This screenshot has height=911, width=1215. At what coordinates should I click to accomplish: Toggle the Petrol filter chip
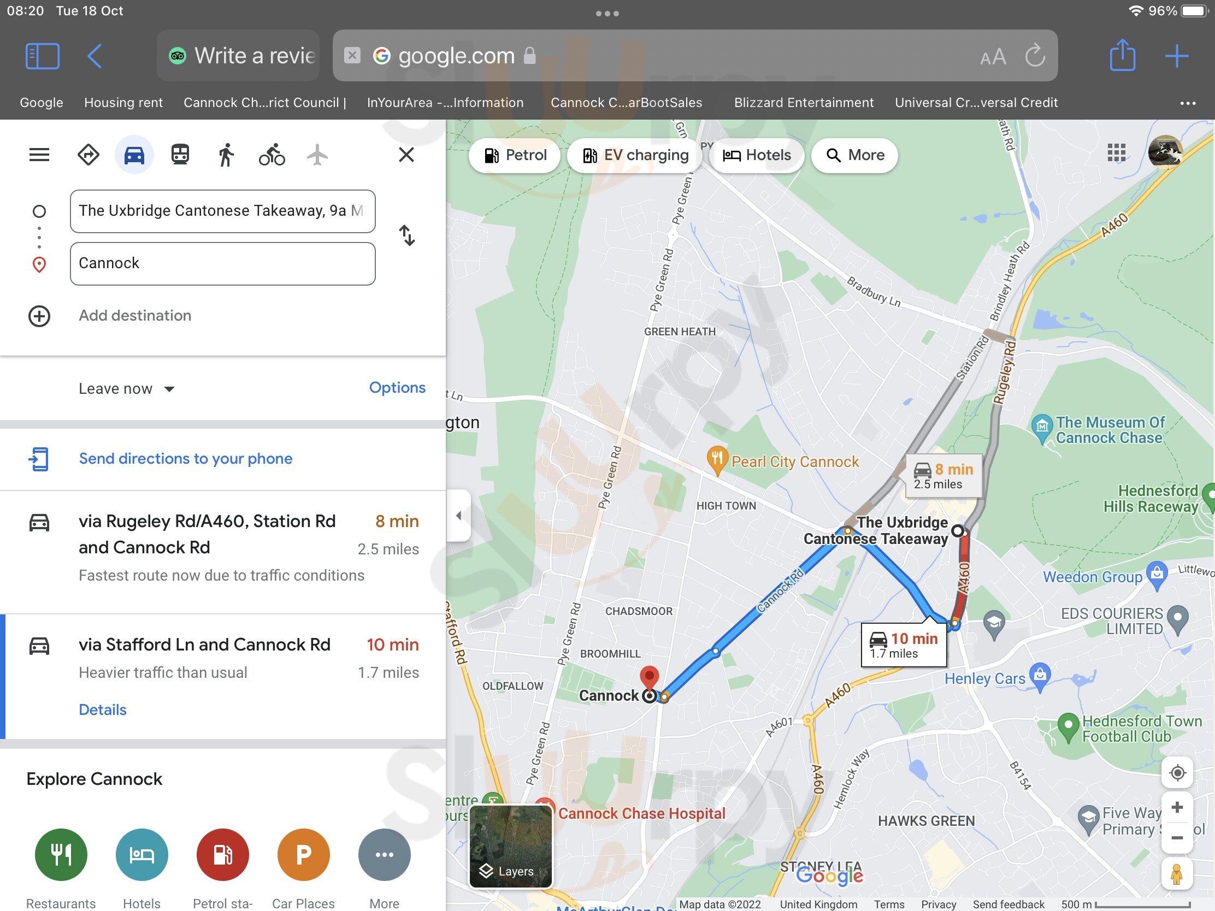pos(515,156)
